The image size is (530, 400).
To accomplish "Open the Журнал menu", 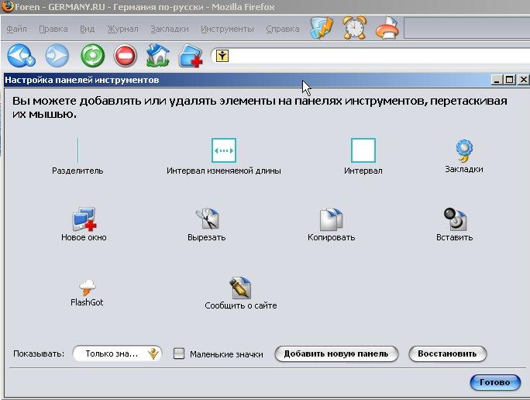I will click(x=122, y=29).
